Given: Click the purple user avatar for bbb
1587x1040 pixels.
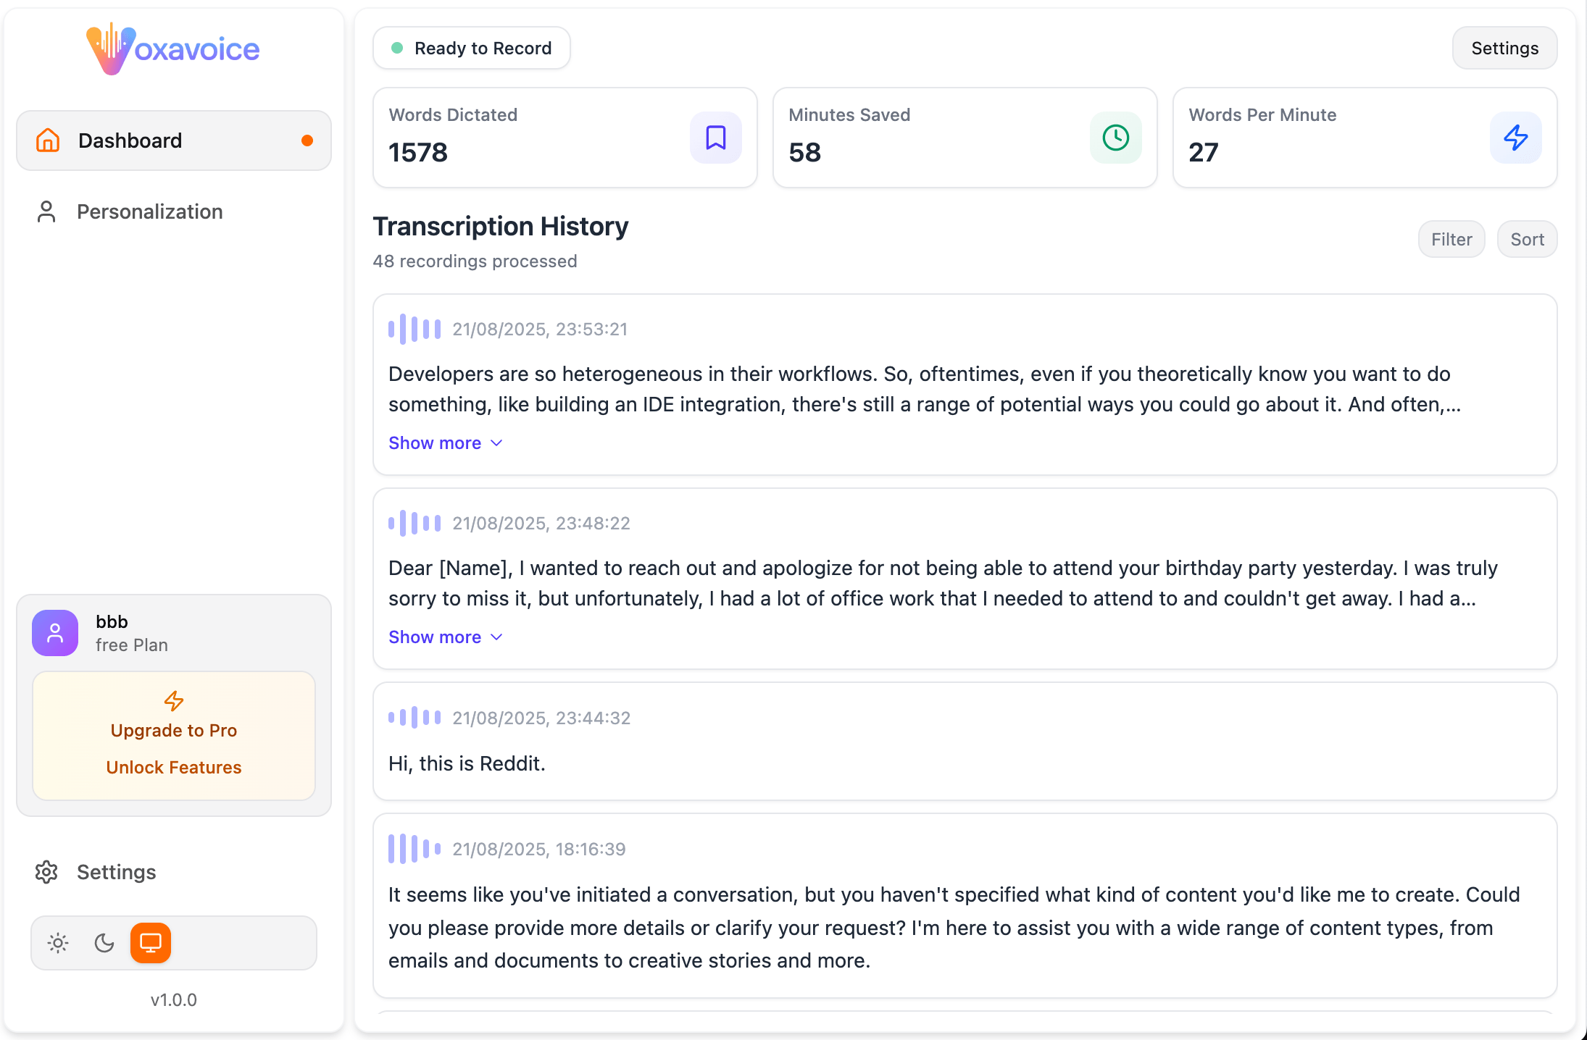Looking at the screenshot, I should click(55, 633).
